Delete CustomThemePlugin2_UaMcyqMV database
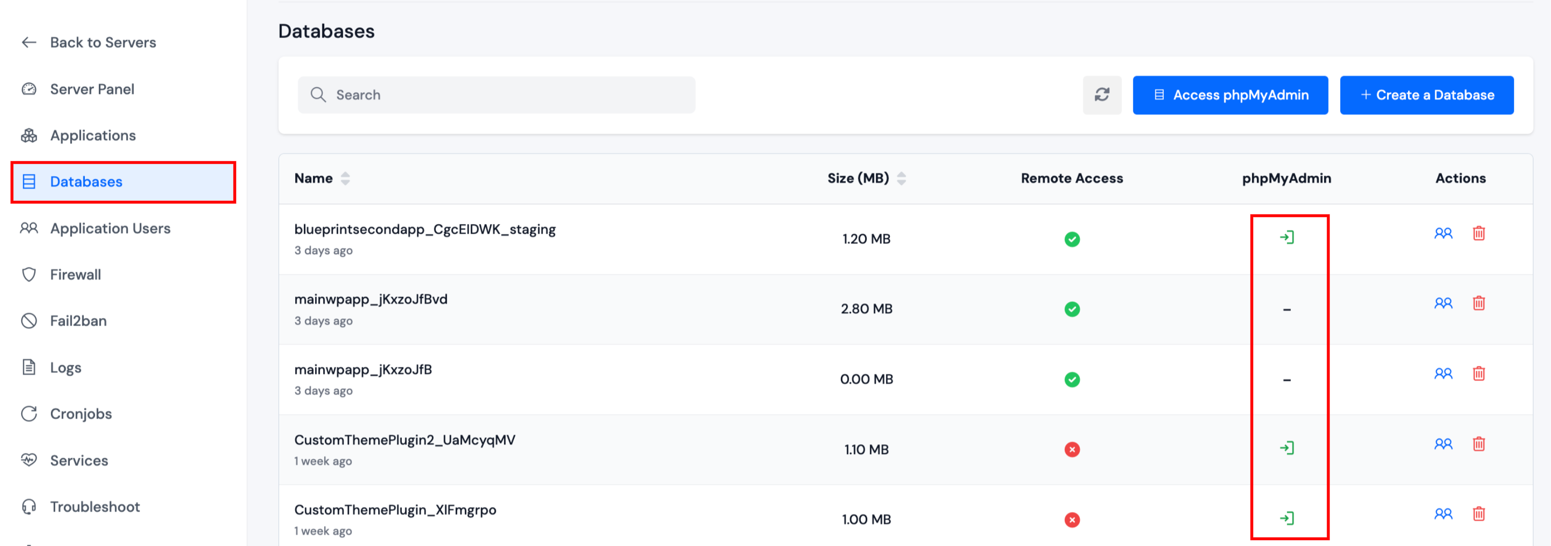1551x546 pixels. pyautogui.click(x=1479, y=444)
